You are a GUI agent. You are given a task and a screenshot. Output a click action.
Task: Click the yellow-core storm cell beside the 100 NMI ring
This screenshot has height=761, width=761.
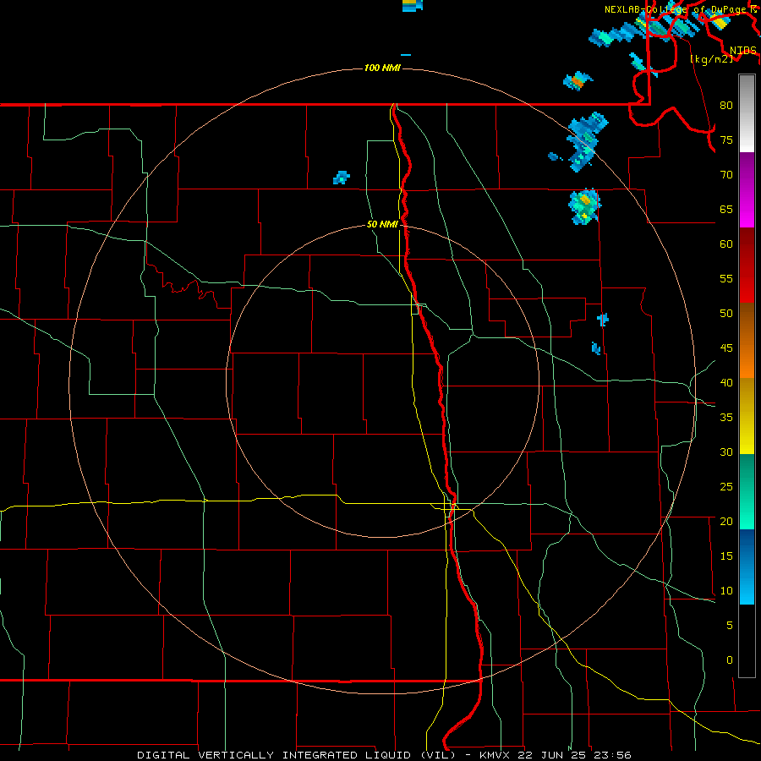585,207
